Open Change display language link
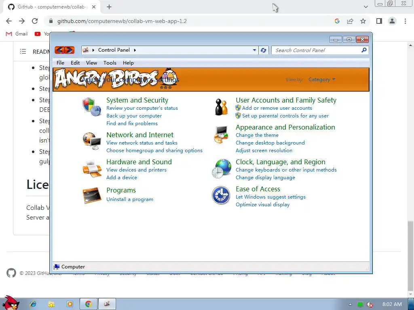The image size is (414, 310). pos(265,178)
